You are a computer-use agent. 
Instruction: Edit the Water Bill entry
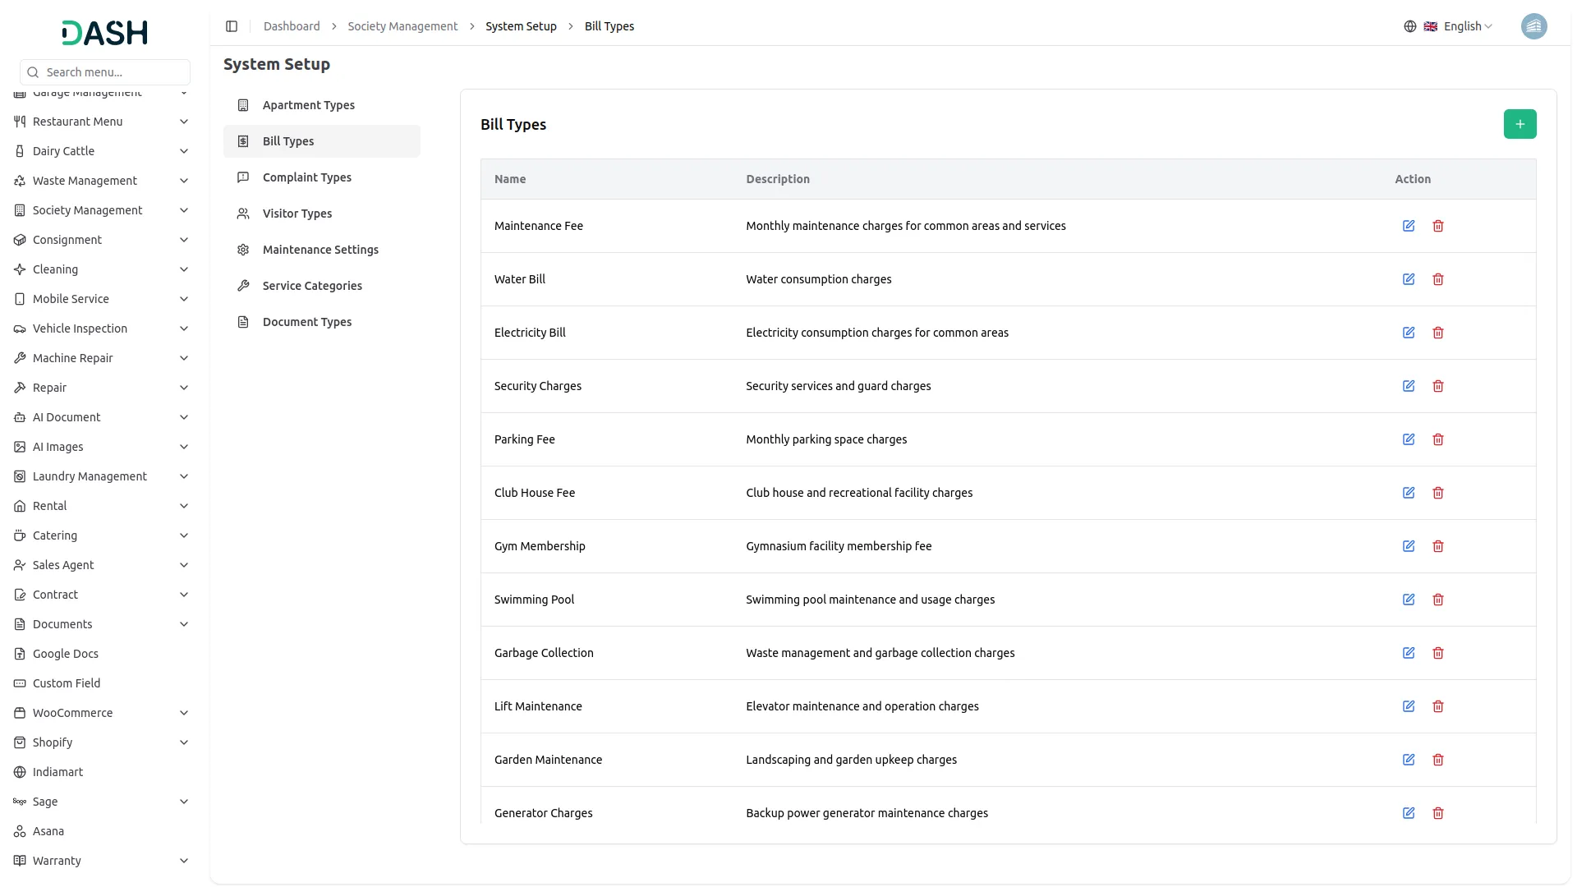tap(1408, 279)
